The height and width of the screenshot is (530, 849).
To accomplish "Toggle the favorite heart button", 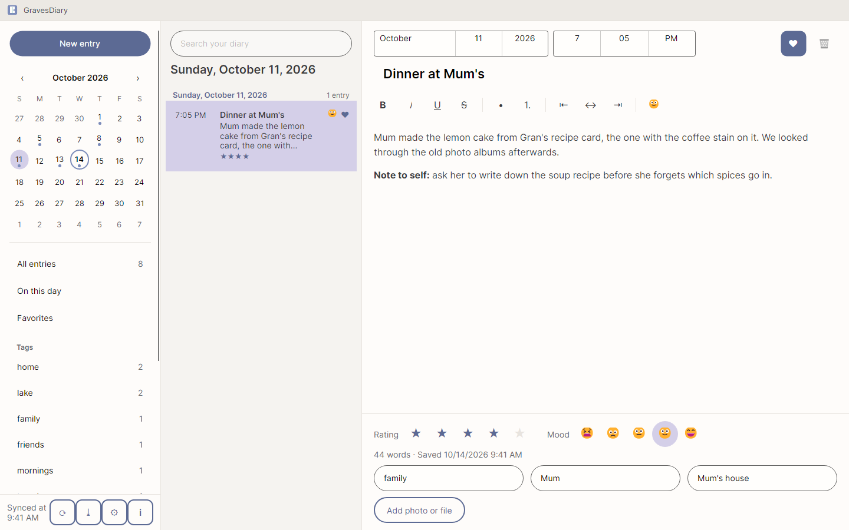I will point(794,44).
